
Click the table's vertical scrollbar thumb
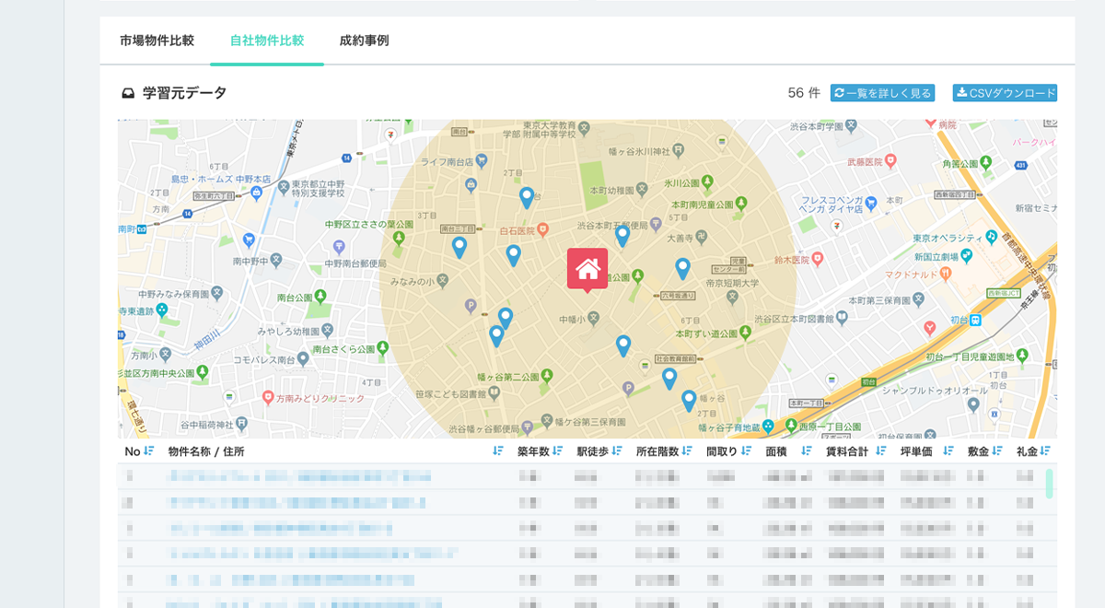(1049, 483)
